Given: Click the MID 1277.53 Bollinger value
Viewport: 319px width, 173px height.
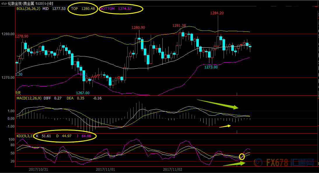Looking at the screenshot, I should [x=54, y=9].
